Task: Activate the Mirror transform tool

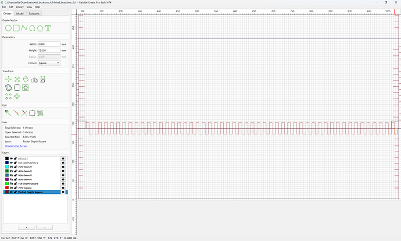Action: (34, 80)
